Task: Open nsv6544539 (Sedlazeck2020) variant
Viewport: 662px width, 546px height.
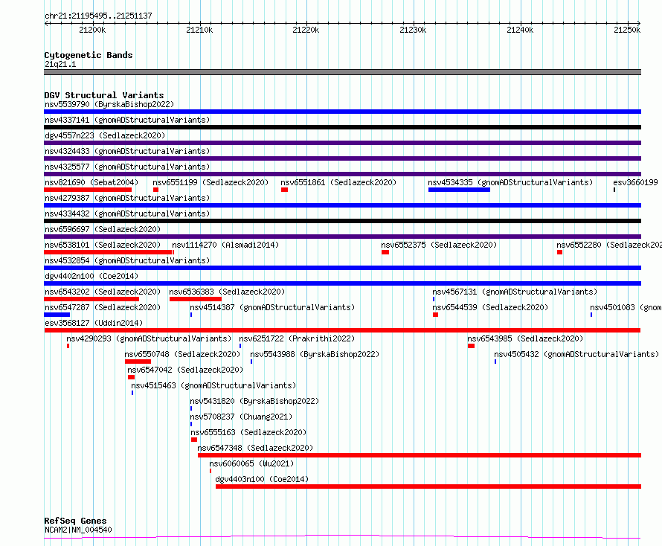Action: pyautogui.click(x=490, y=307)
